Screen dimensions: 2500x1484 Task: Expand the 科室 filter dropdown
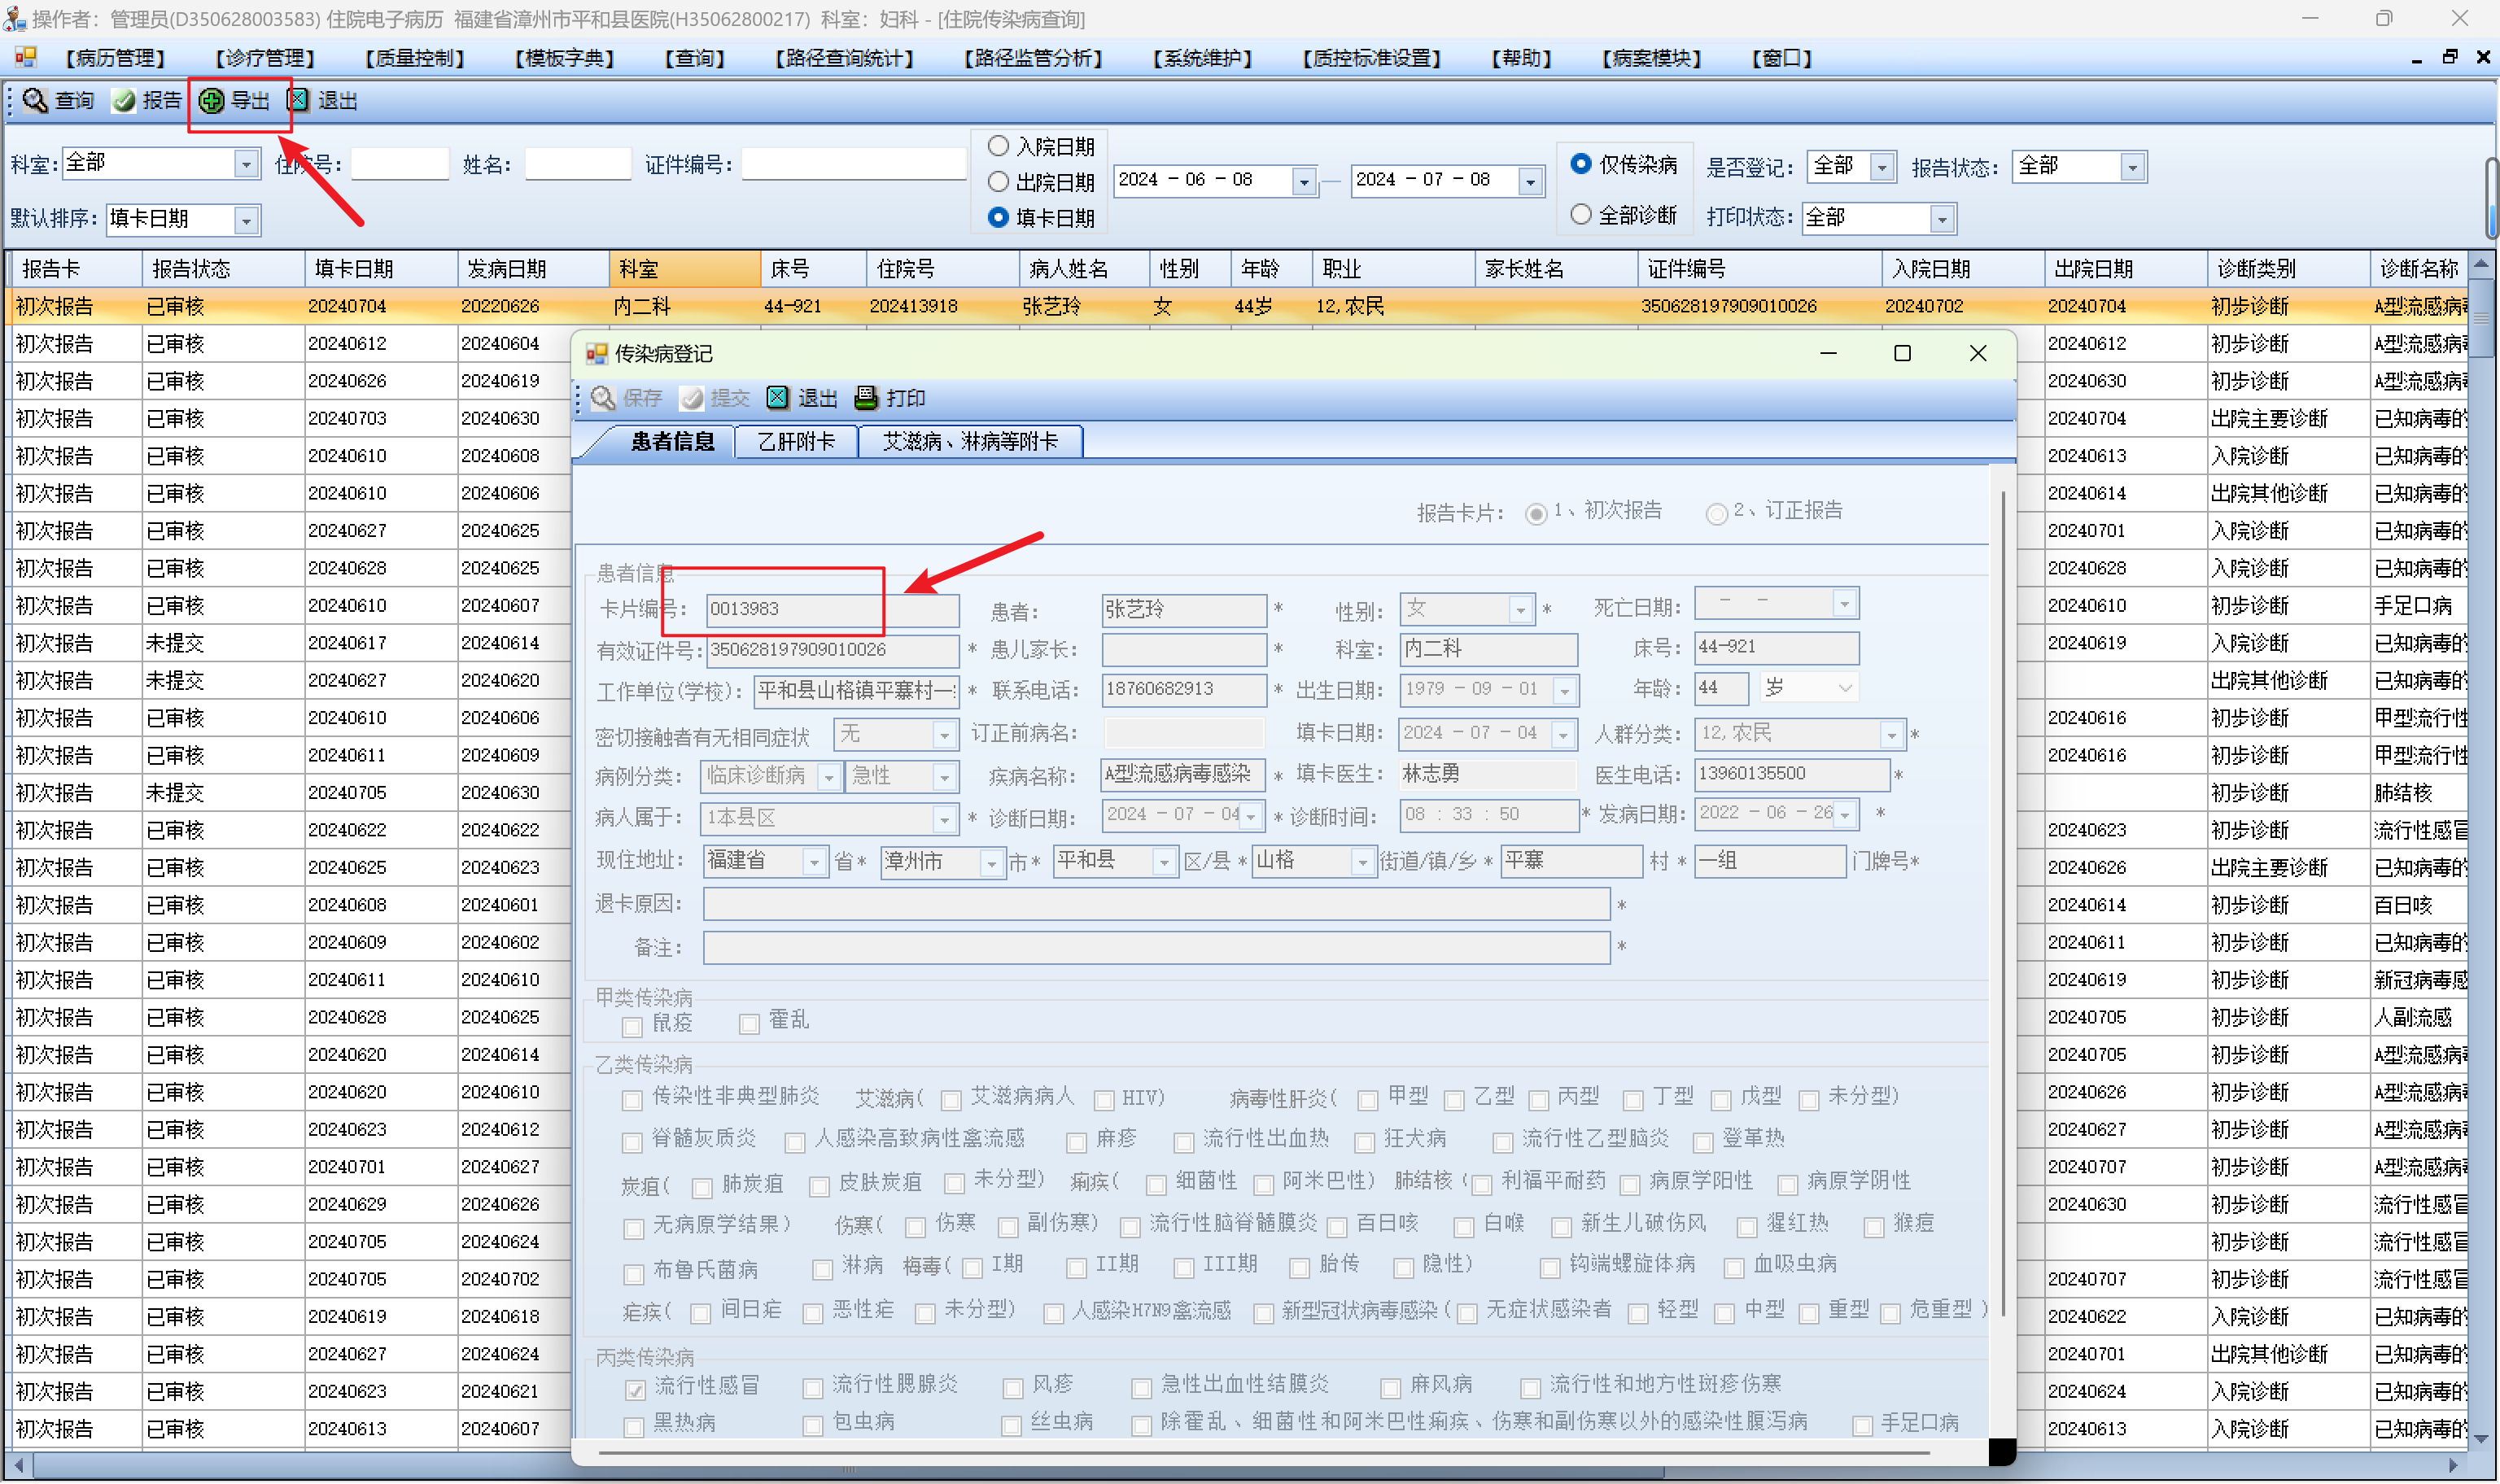246,164
